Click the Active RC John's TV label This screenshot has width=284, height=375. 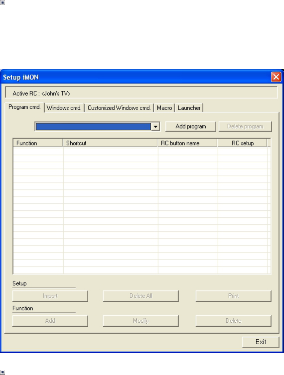41,93
